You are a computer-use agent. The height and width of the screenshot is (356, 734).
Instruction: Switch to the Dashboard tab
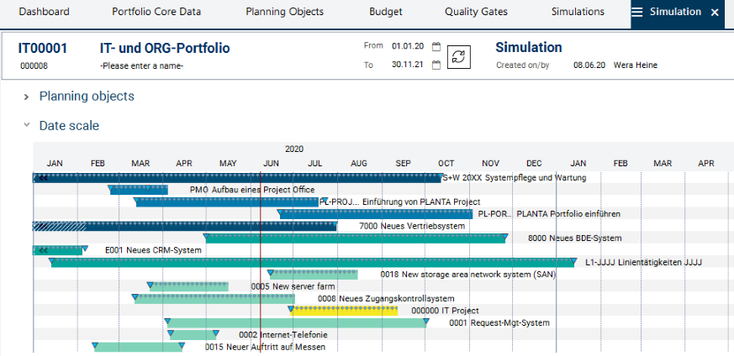coord(44,13)
